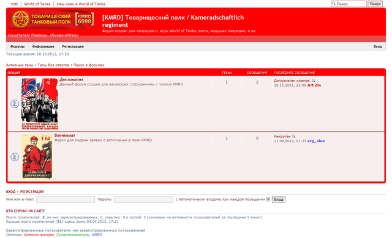This screenshot has height=238, width=392.
Task: Open the last post icon next to Дипломатам кланов
Action: point(314,81)
